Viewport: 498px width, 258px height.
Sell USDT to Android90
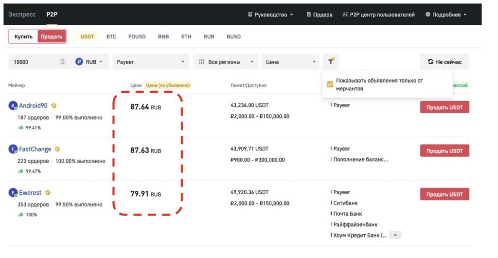445,107
